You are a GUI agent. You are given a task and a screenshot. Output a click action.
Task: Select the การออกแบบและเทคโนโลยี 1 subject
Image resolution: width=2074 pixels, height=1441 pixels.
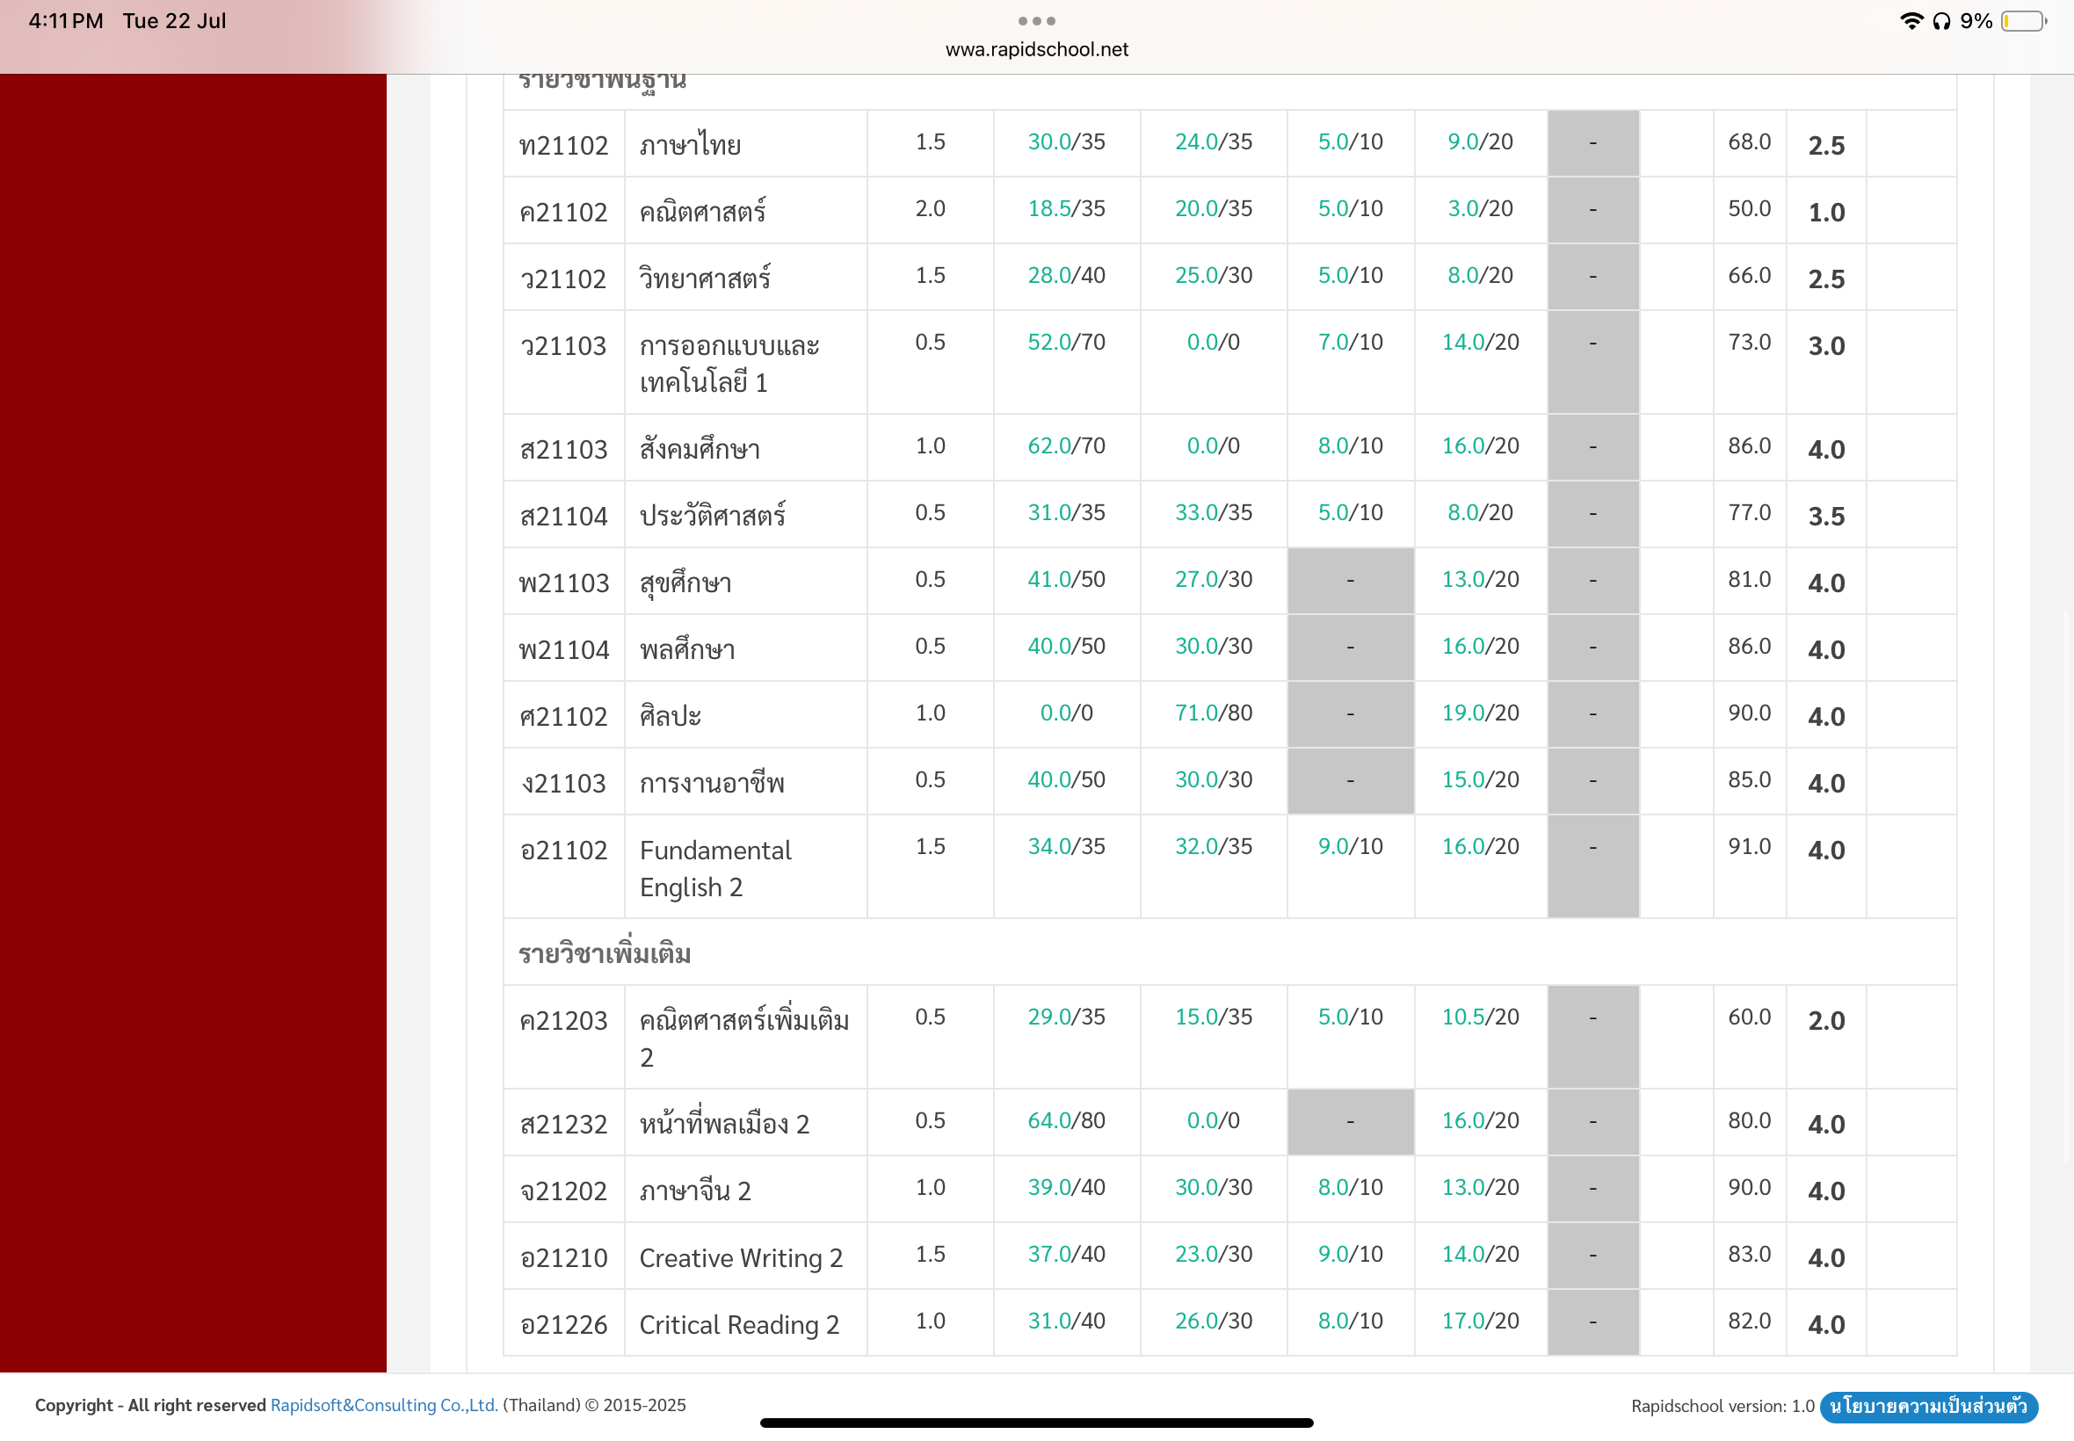[729, 364]
